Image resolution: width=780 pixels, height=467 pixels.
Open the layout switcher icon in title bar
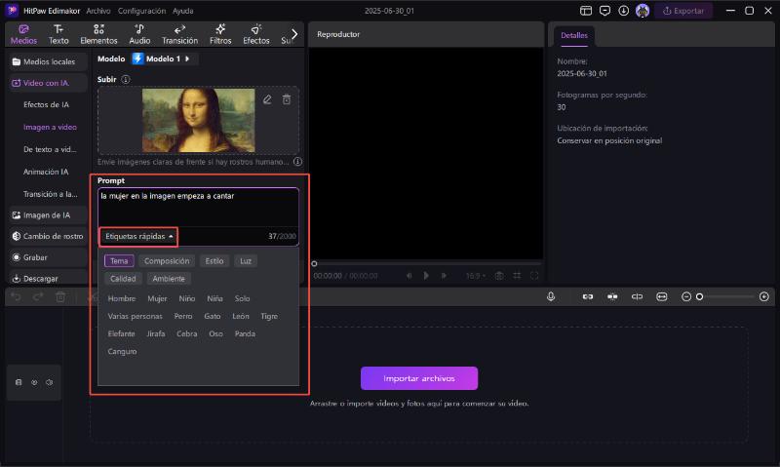tap(586, 11)
